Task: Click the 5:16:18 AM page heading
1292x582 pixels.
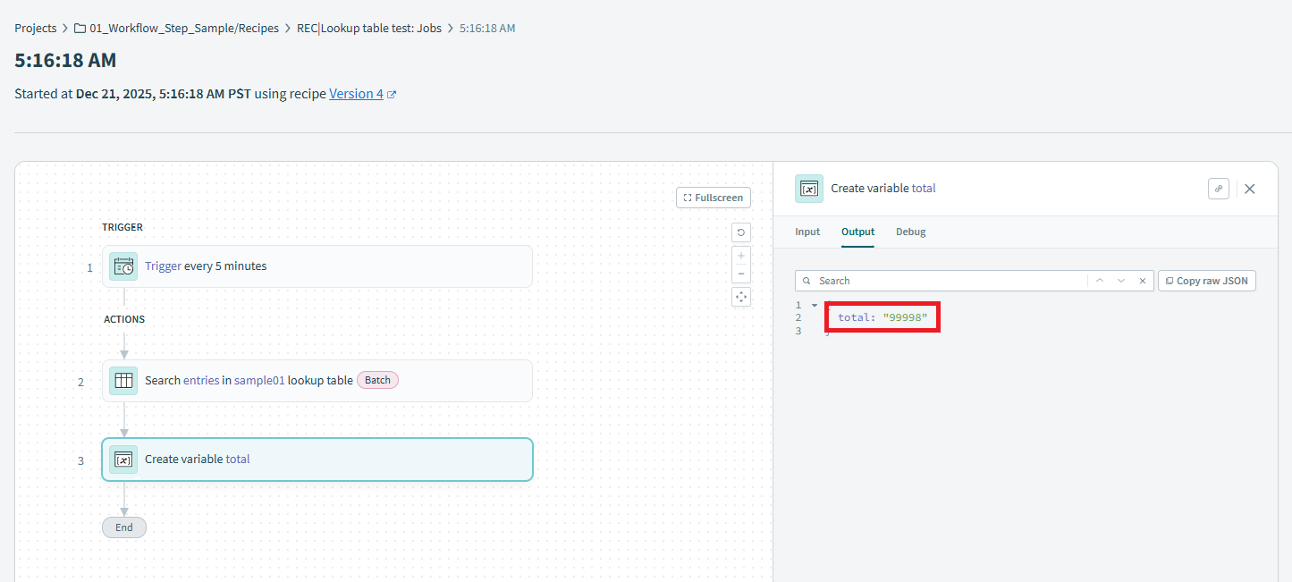Action: pyautogui.click(x=65, y=60)
